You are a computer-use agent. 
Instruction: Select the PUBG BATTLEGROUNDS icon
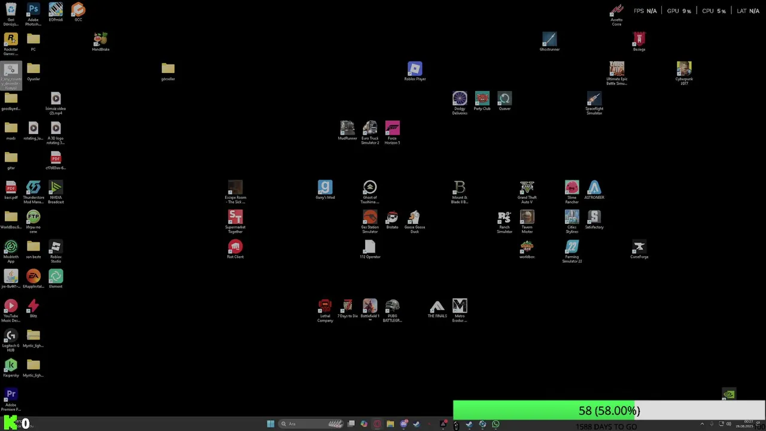(393, 311)
